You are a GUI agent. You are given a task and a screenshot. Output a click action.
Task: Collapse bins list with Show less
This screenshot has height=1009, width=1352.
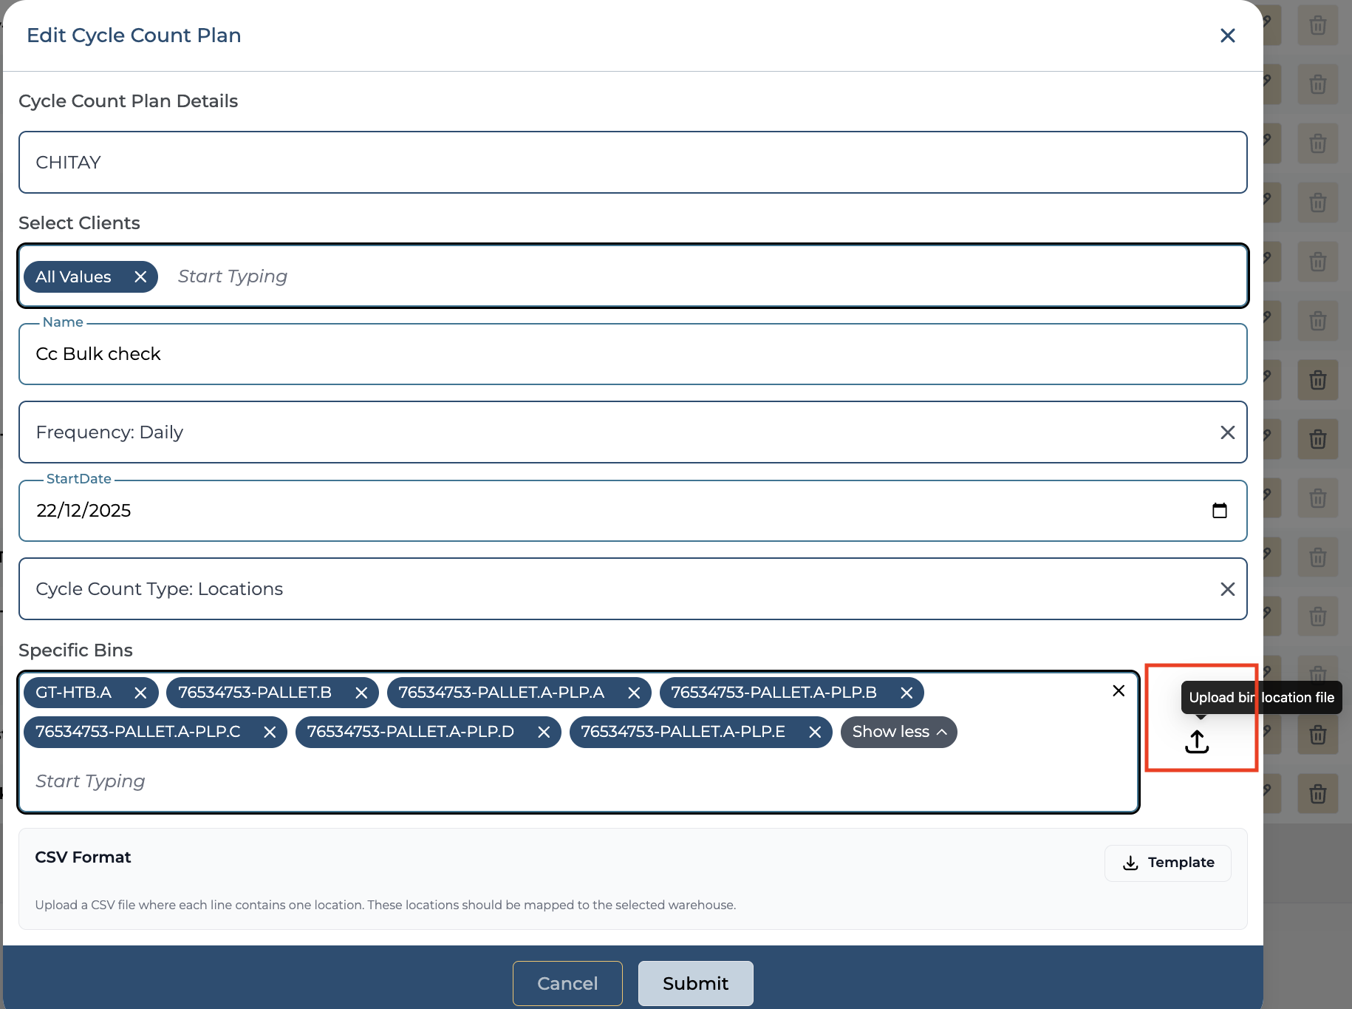point(898,732)
